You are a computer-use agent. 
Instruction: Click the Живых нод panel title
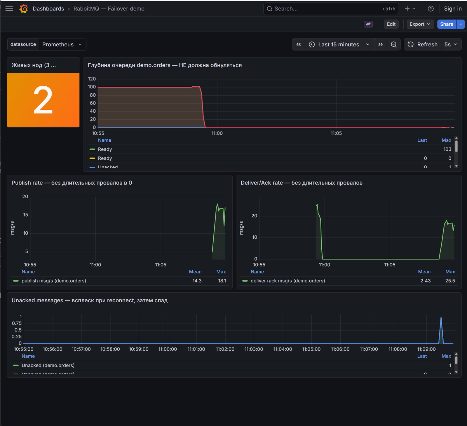tap(34, 65)
